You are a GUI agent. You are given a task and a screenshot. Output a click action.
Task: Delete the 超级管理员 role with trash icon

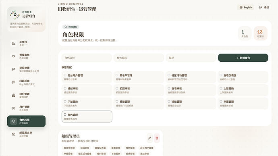[157, 138]
